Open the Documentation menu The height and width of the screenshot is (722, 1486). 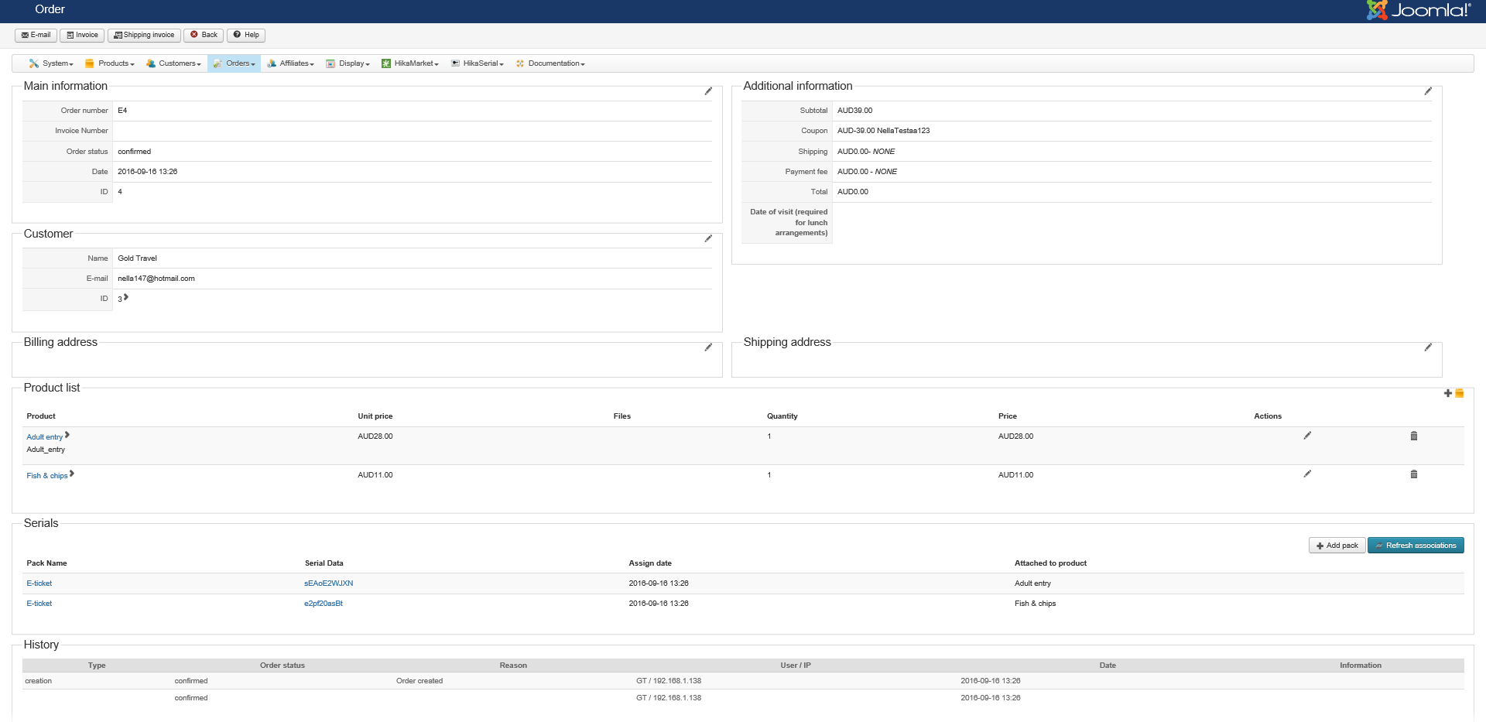click(550, 63)
